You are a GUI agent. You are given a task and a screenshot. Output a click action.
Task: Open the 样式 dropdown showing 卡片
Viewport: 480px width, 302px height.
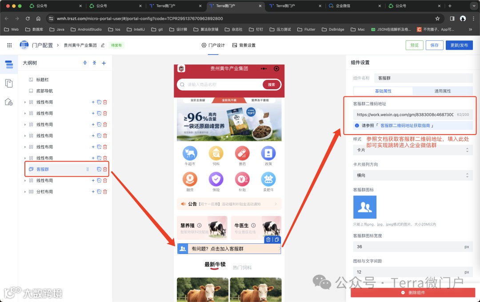click(413, 150)
